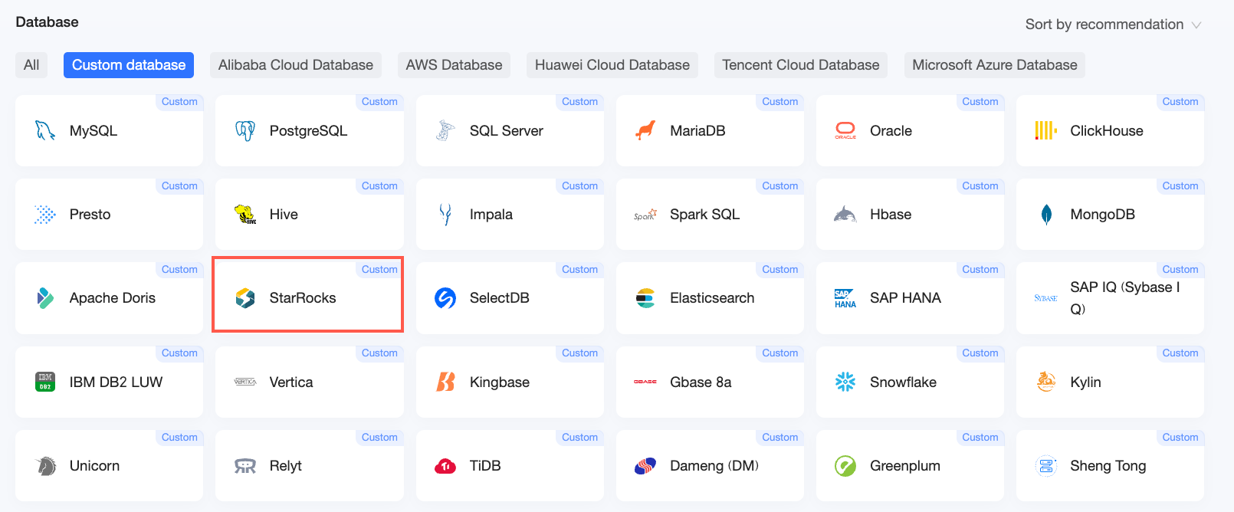Viewport: 1234px width, 512px height.
Task: Click the Greenplum label
Action: coord(905,466)
